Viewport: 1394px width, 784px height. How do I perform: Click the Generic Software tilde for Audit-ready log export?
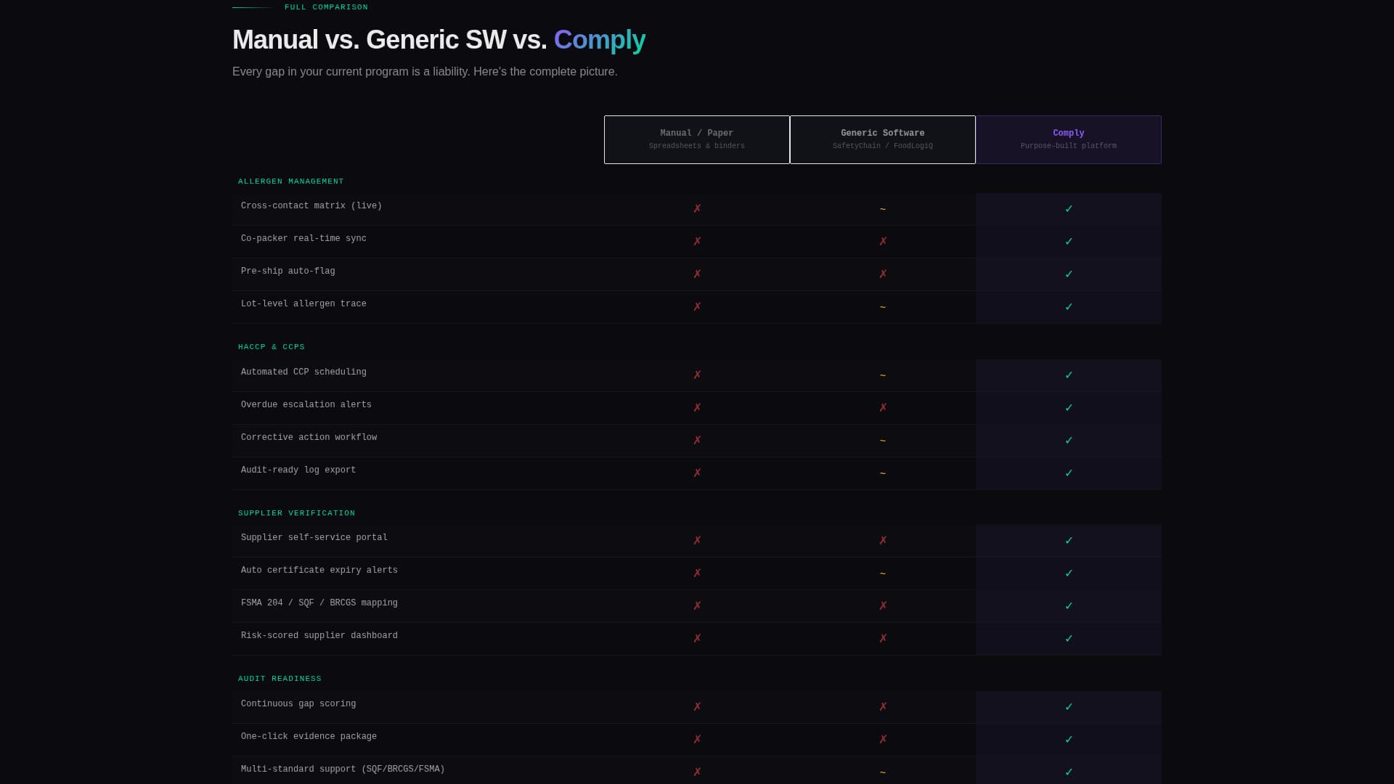[x=883, y=473]
